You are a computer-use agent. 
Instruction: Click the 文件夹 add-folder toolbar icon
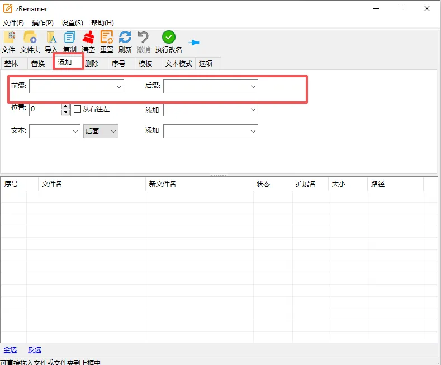[x=30, y=38]
